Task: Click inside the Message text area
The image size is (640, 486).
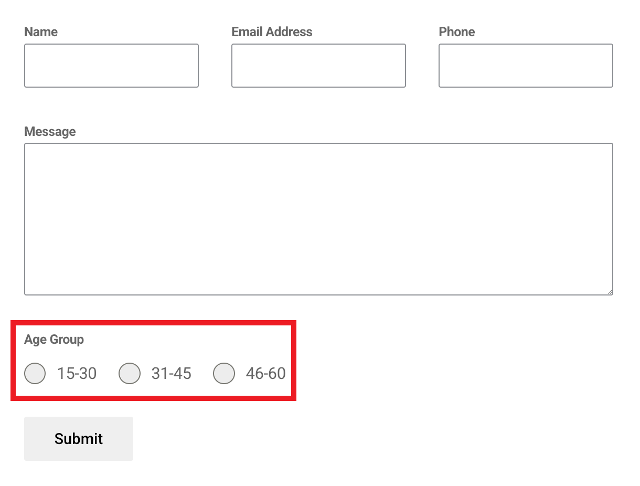Action: coord(318,219)
